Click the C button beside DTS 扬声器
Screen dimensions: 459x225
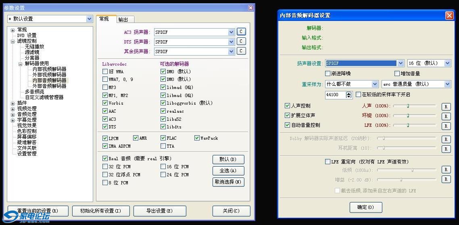coord(241,41)
